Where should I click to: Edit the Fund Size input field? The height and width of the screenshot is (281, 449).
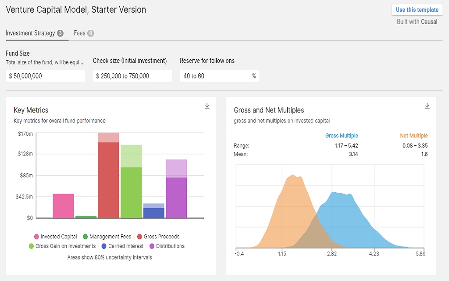coord(46,76)
